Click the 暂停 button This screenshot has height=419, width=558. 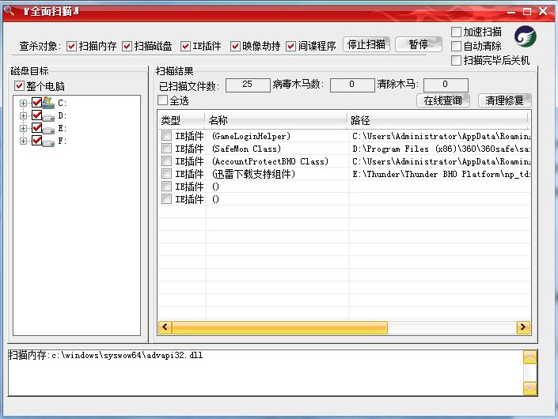point(419,44)
